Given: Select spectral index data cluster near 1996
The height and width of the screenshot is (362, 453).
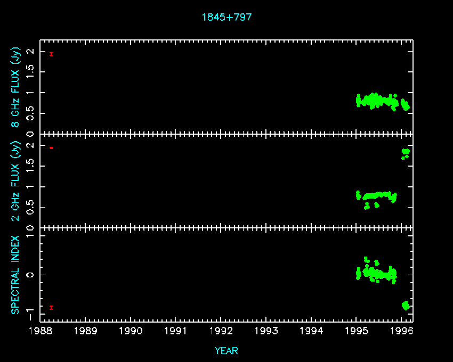Looking at the screenshot, I should click(406, 305).
